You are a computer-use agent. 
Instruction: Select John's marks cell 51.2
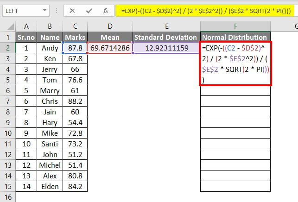(75, 154)
